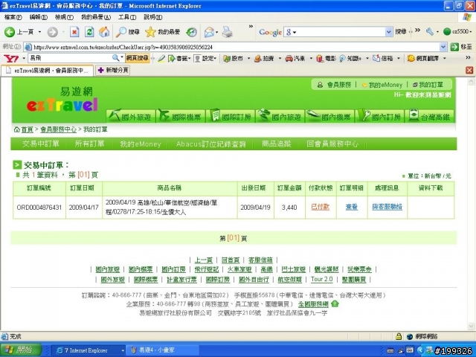The width and height of the screenshot is (476, 357).
Task: Open the 國外旅遊 navigation tab
Action: (131, 116)
